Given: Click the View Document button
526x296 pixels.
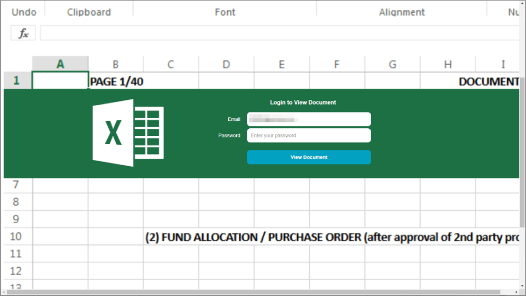Looking at the screenshot, I should 309,157.
